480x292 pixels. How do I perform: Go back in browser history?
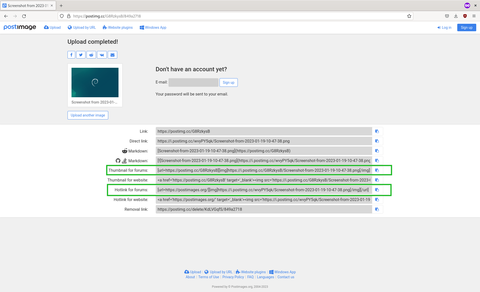[x=6, y=16]
